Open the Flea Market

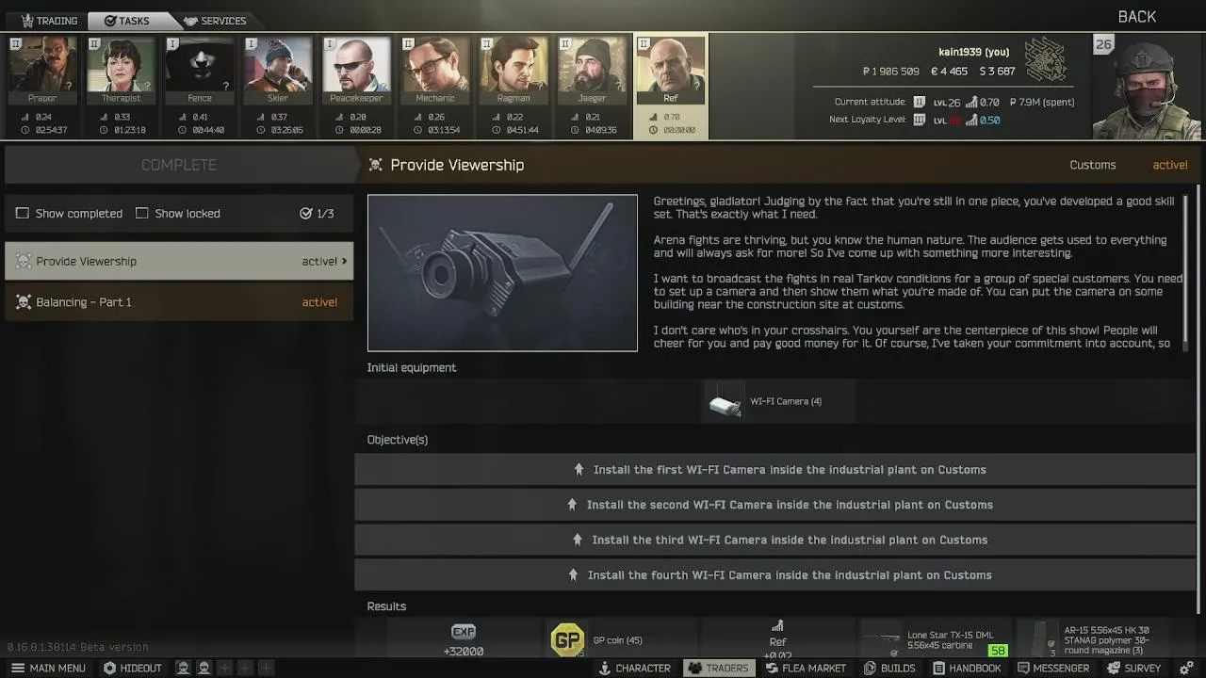pyautogui.click(x=806, y=669)
